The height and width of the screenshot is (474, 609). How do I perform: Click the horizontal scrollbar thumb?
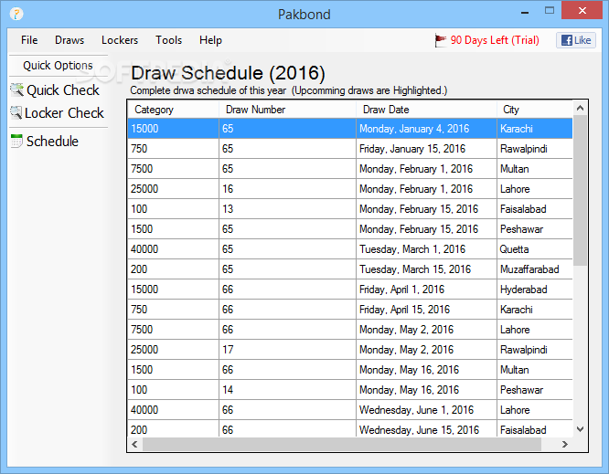pyautogui.click(x=342, y=444)
